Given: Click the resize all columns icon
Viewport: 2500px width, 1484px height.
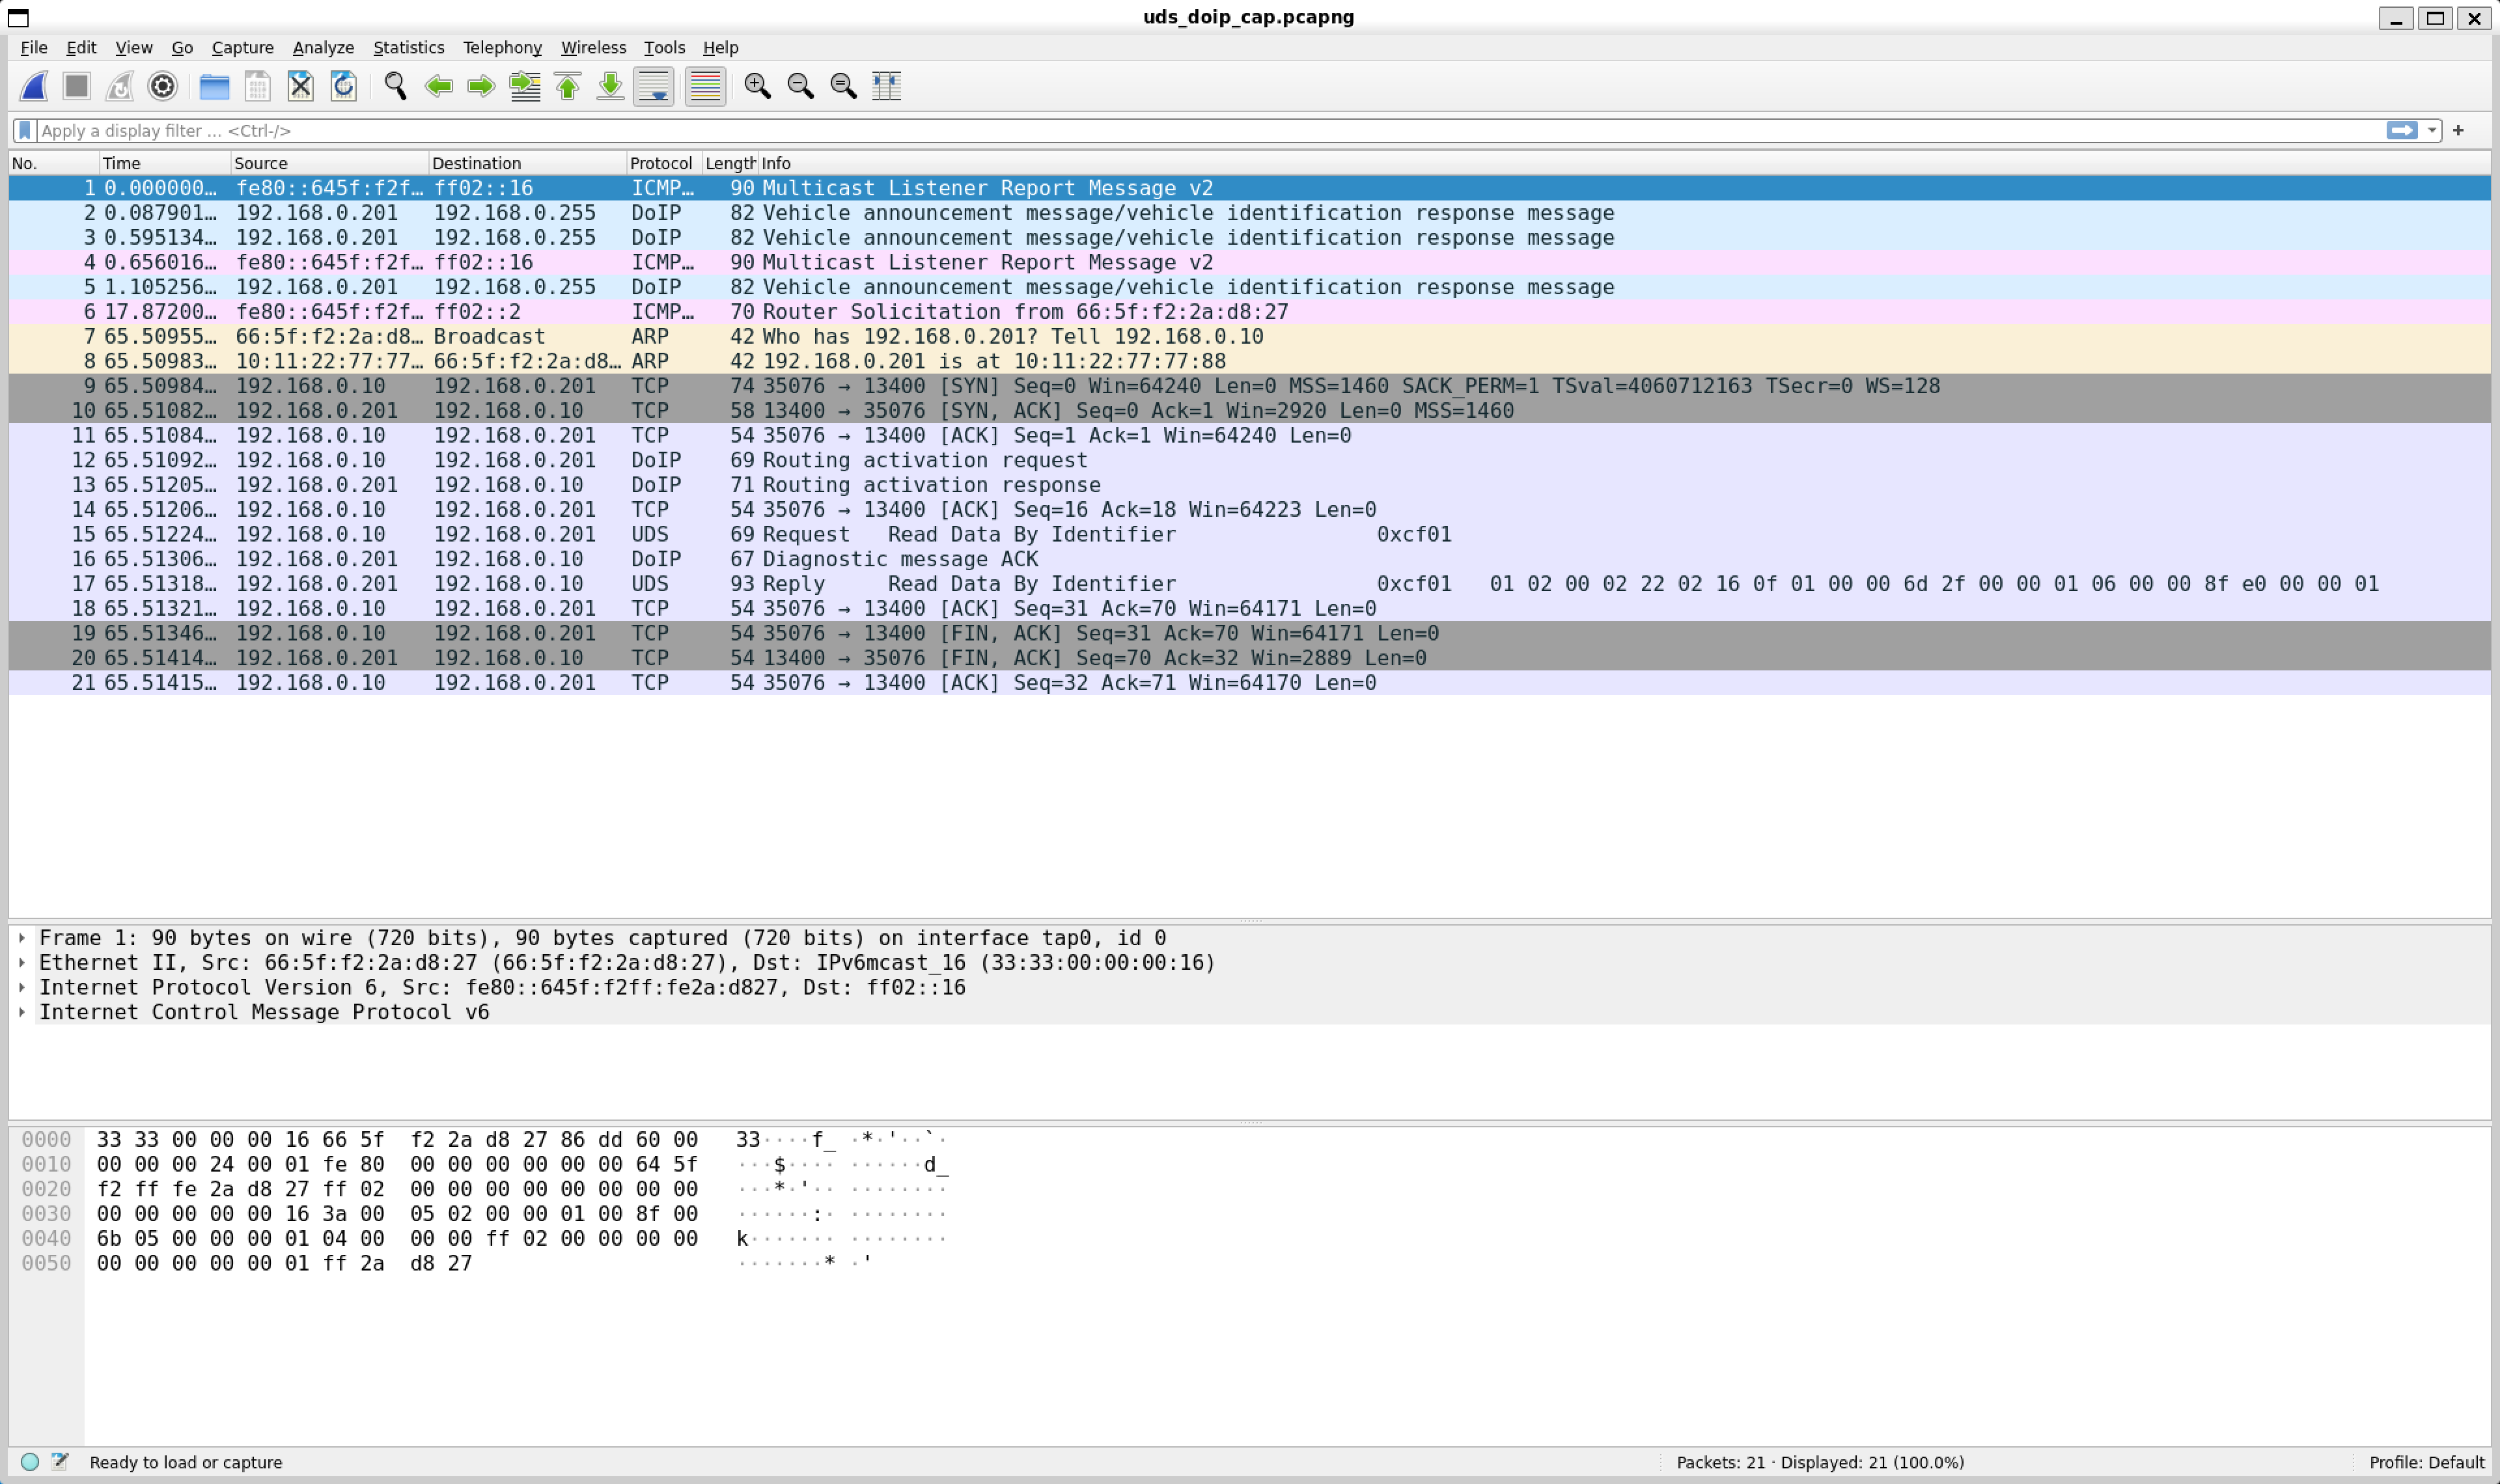Looking at the screenshot, I should click(886, 86).
